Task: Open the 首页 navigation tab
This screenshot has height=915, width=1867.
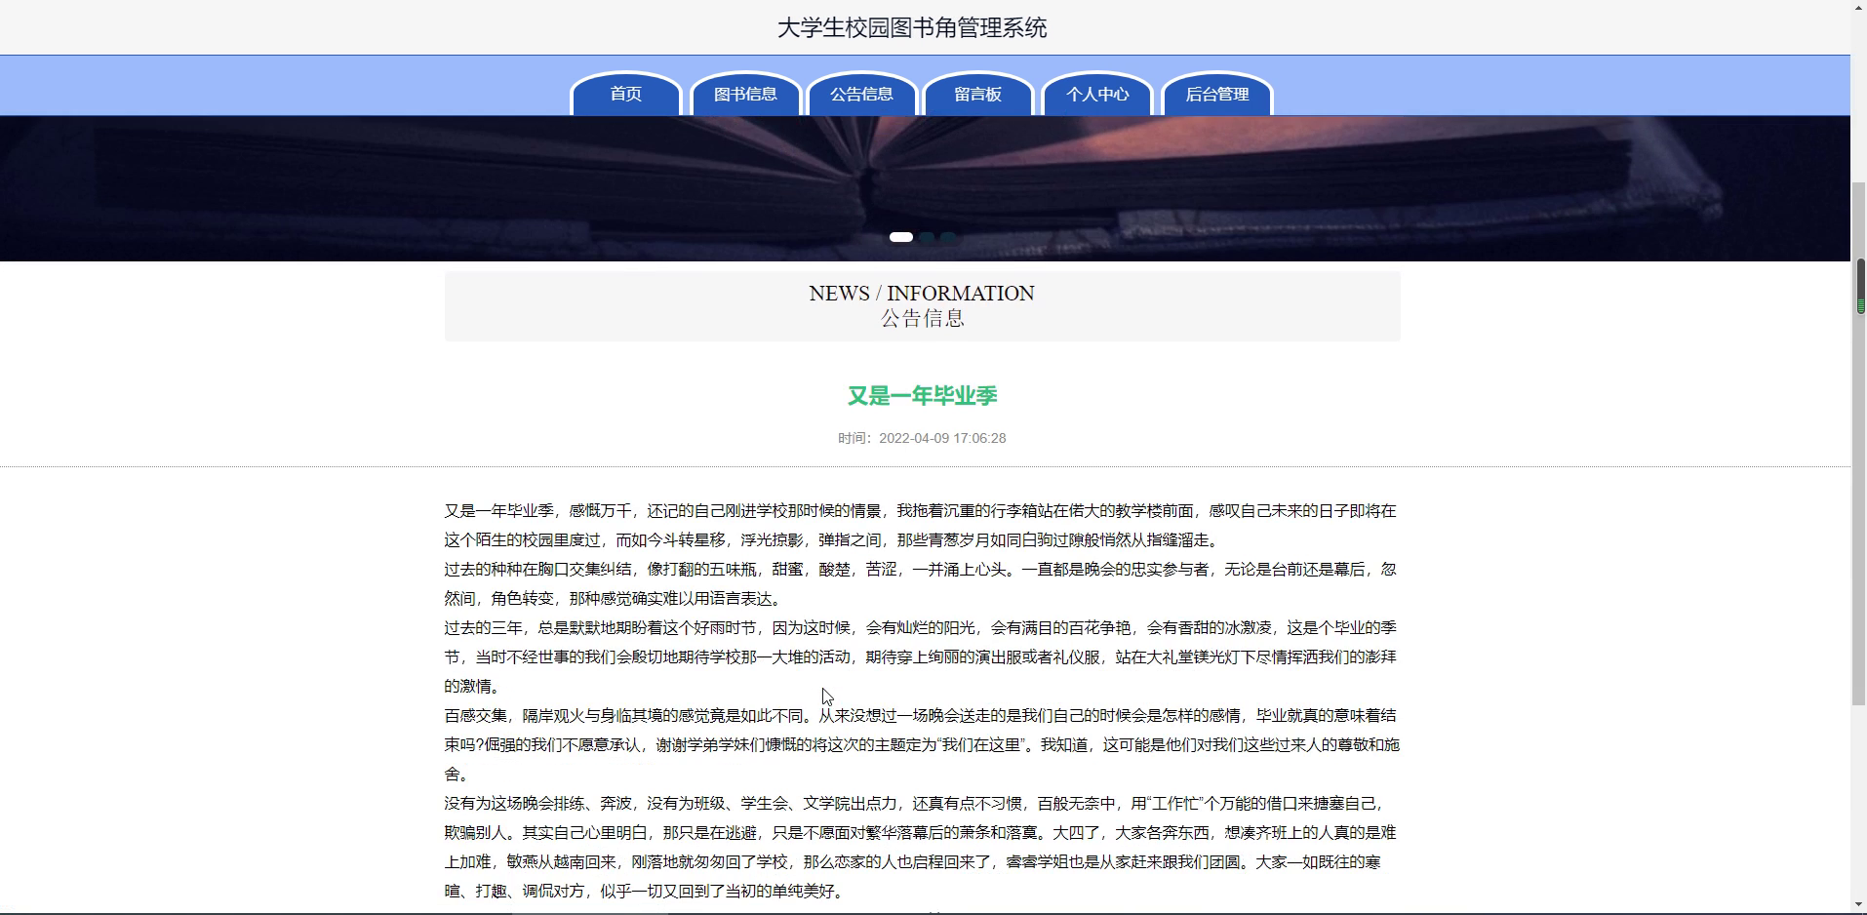Action: tap(625, 94)
